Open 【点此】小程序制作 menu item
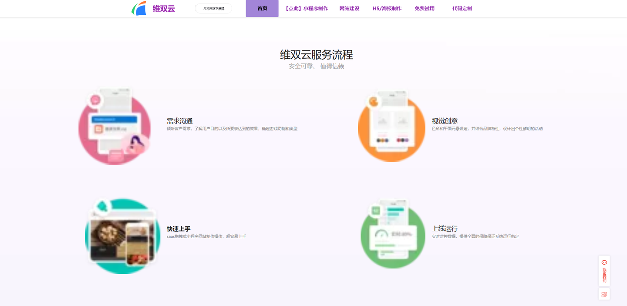This screenshot has height=306, width=627. click(x=306, y=8)
